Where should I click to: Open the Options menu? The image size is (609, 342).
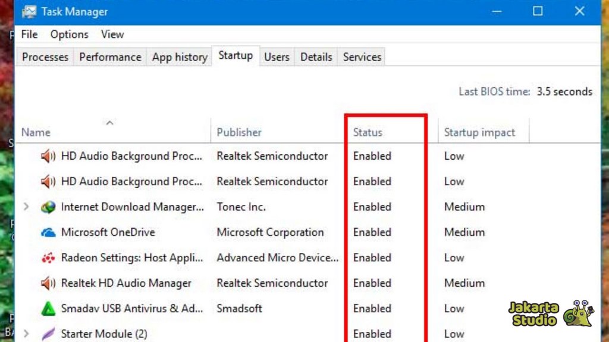(69, 34)
